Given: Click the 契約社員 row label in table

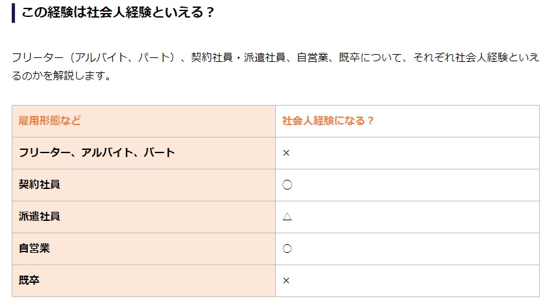Looking at the screenshot, I should pos(40,185).
